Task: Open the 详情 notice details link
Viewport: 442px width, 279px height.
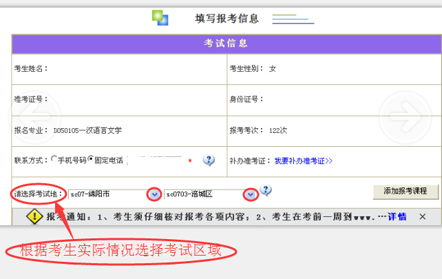Action: (397, 216)
